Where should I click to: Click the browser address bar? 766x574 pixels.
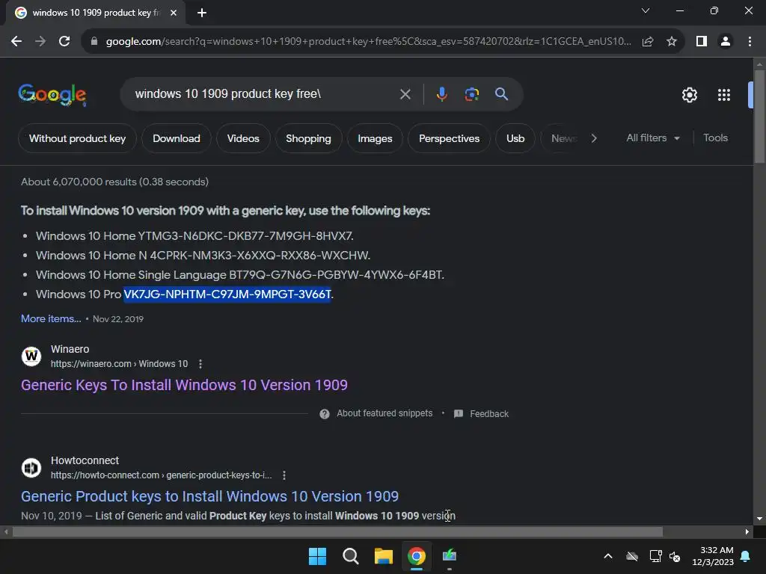(x=368, y=42)
